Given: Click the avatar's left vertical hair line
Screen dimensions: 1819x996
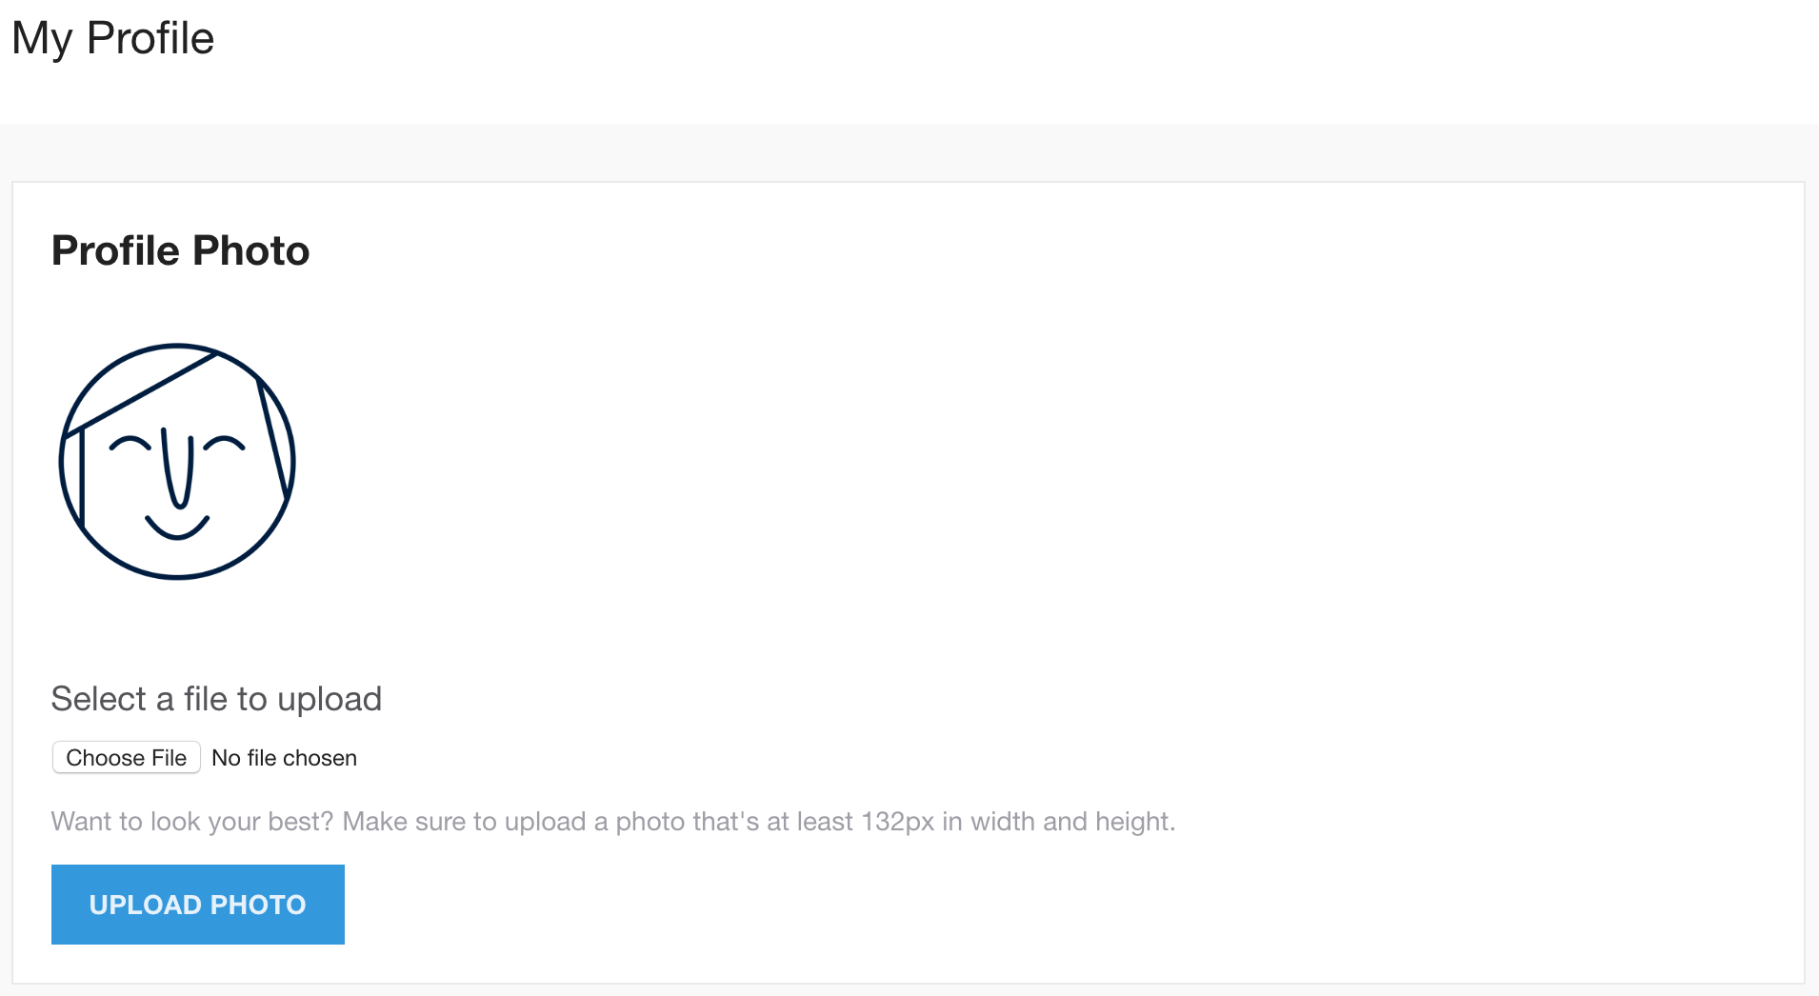Looking at the screenshot, I should coord(82,476).
